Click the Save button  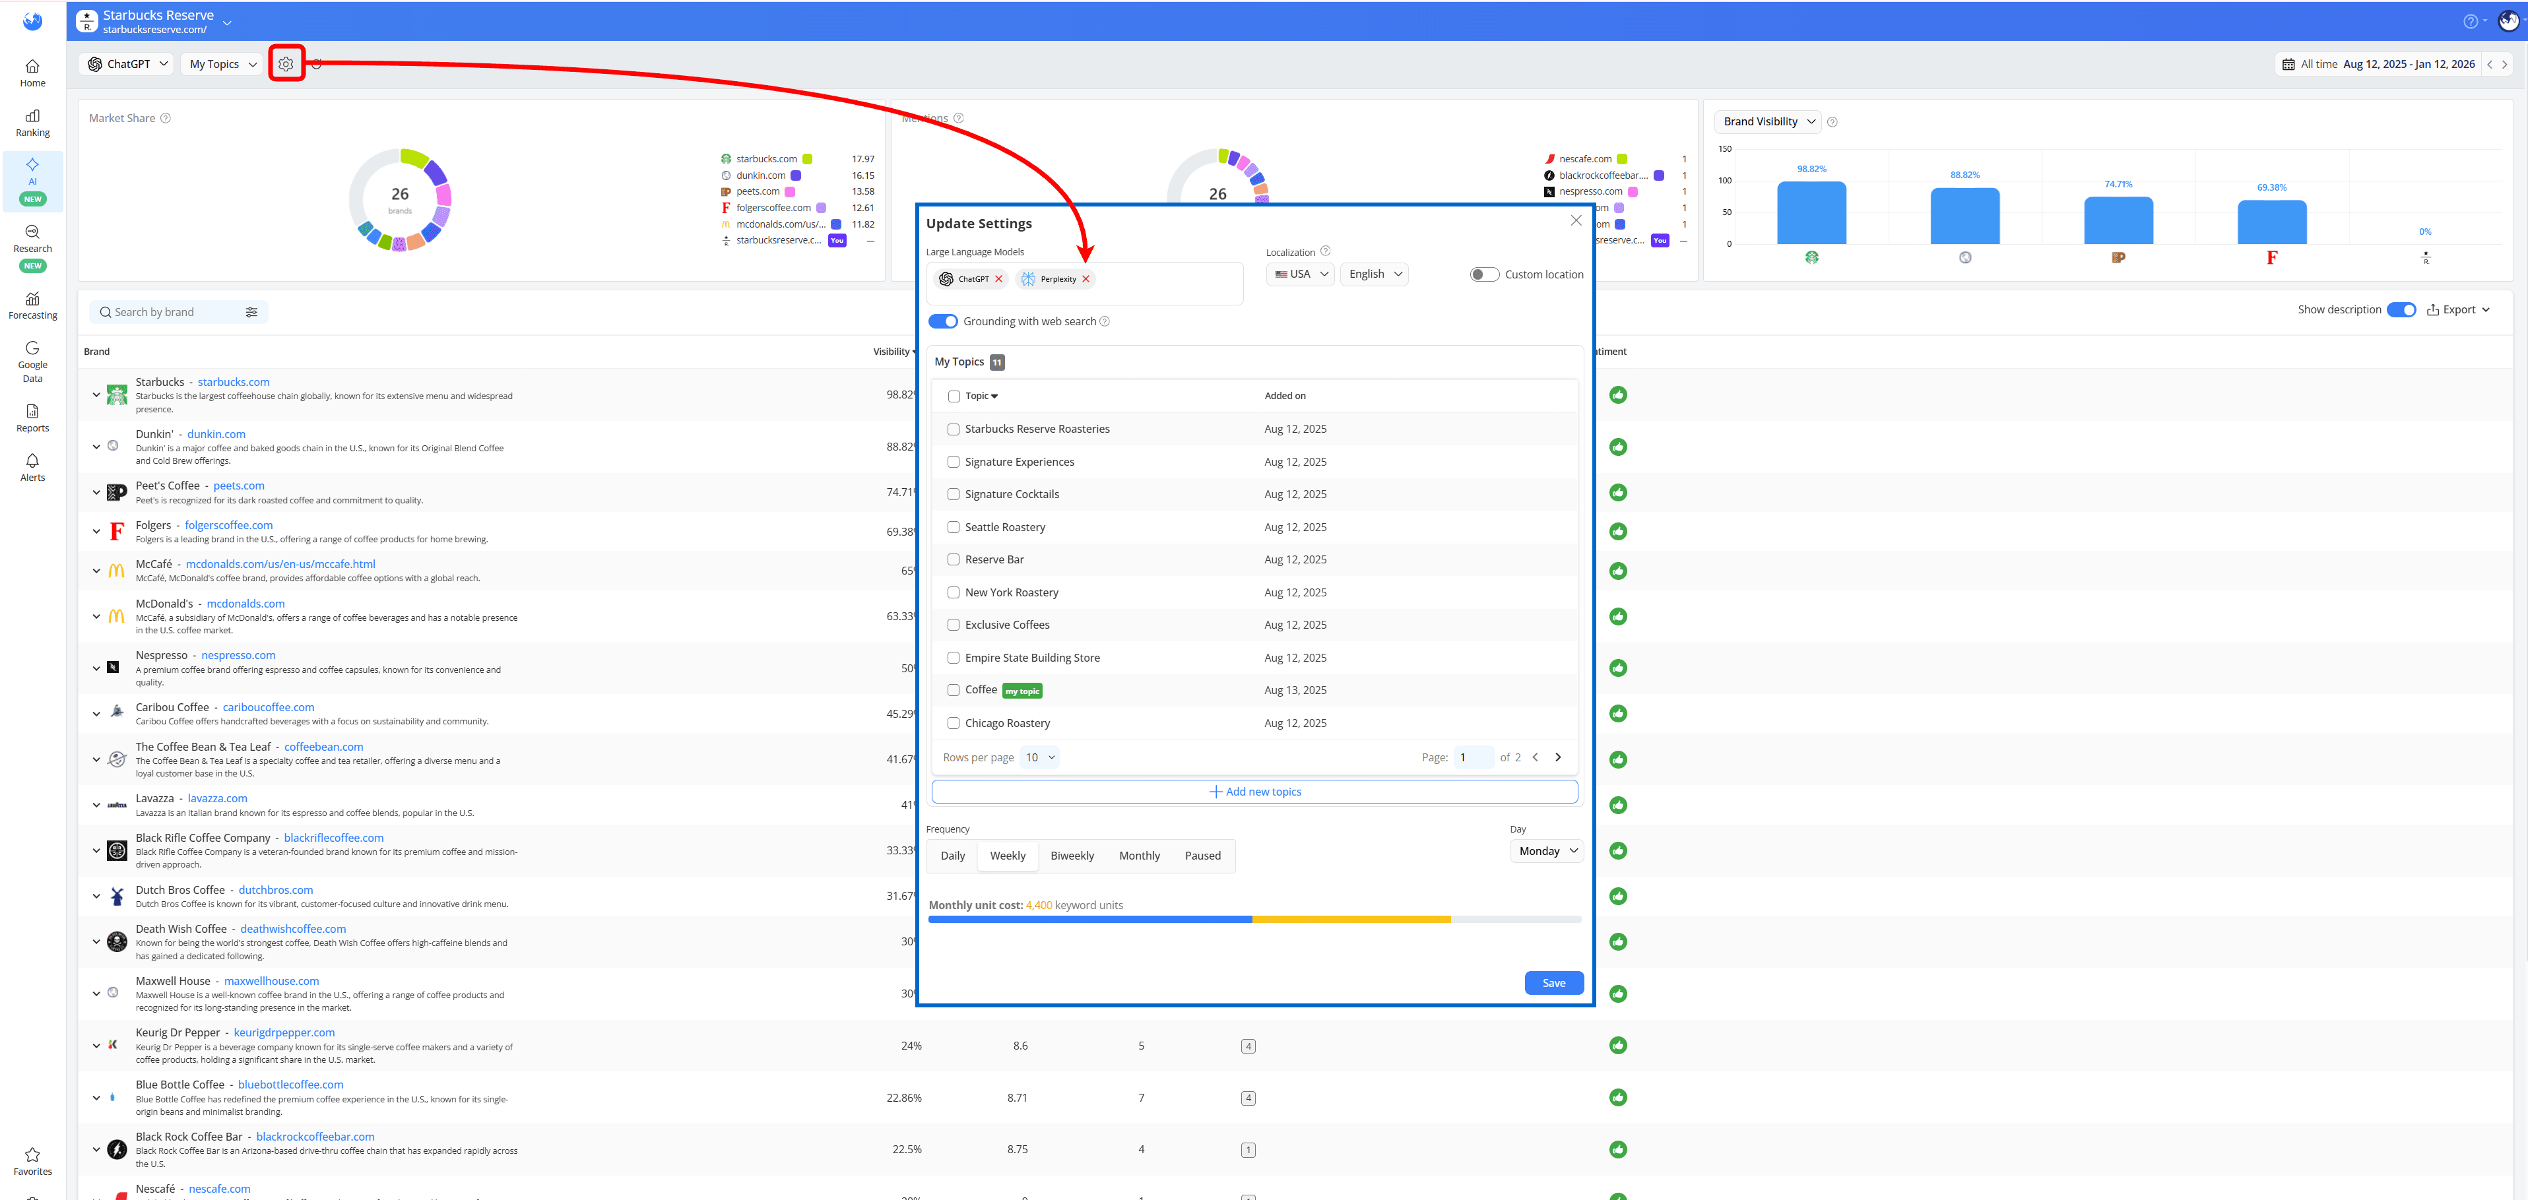(x=1553, y=982)
